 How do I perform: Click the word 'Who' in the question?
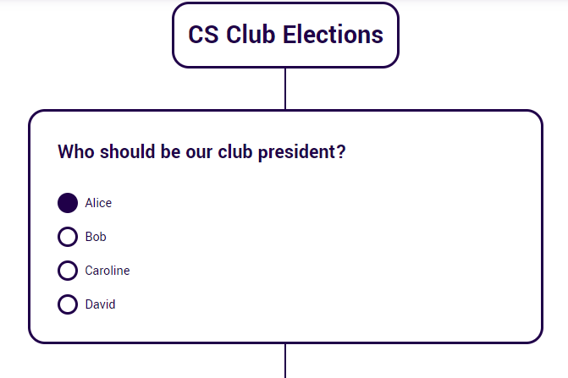(76, 152)
